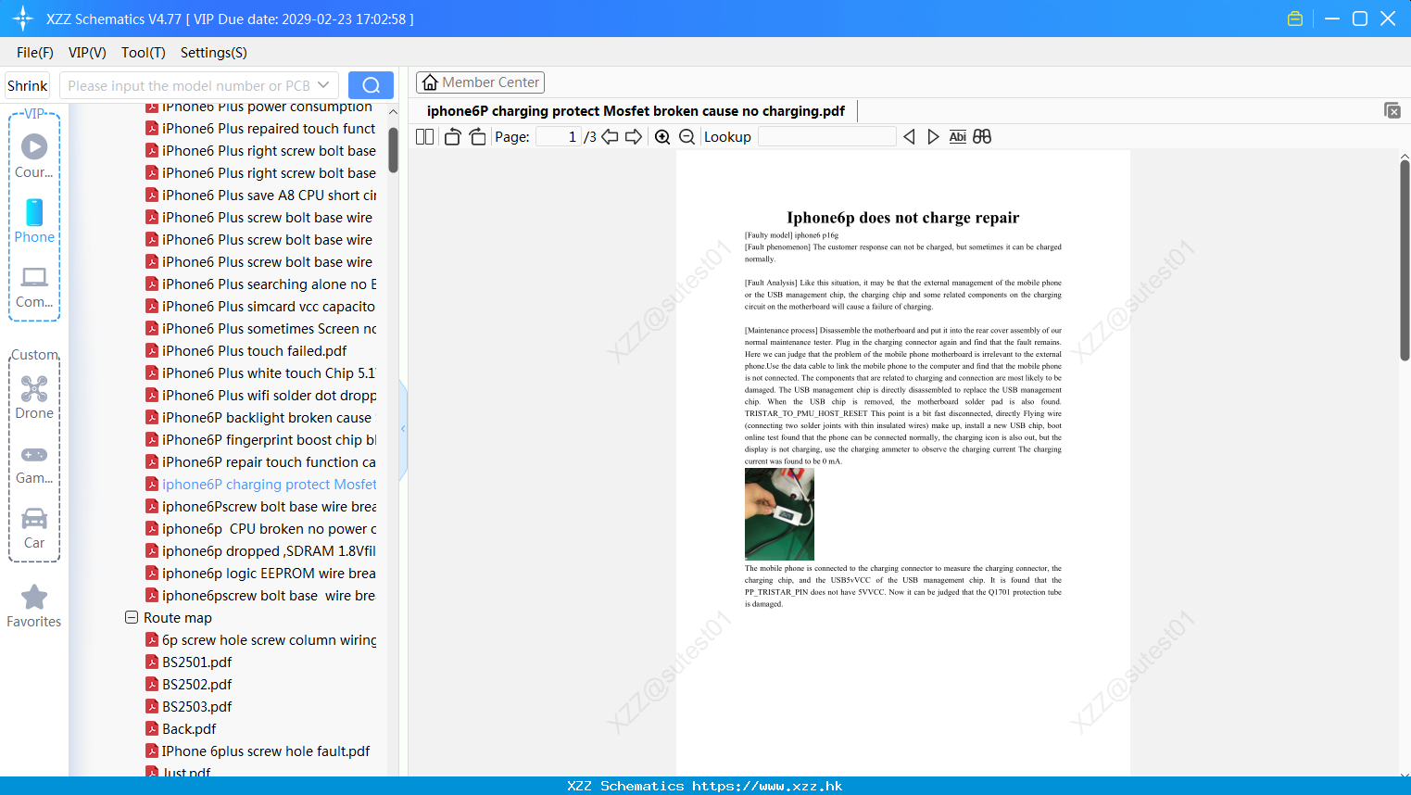1411x795 pixels.
Task: Open iPhone6 Plus sometimes Screen file
Action: click(260, 329)
